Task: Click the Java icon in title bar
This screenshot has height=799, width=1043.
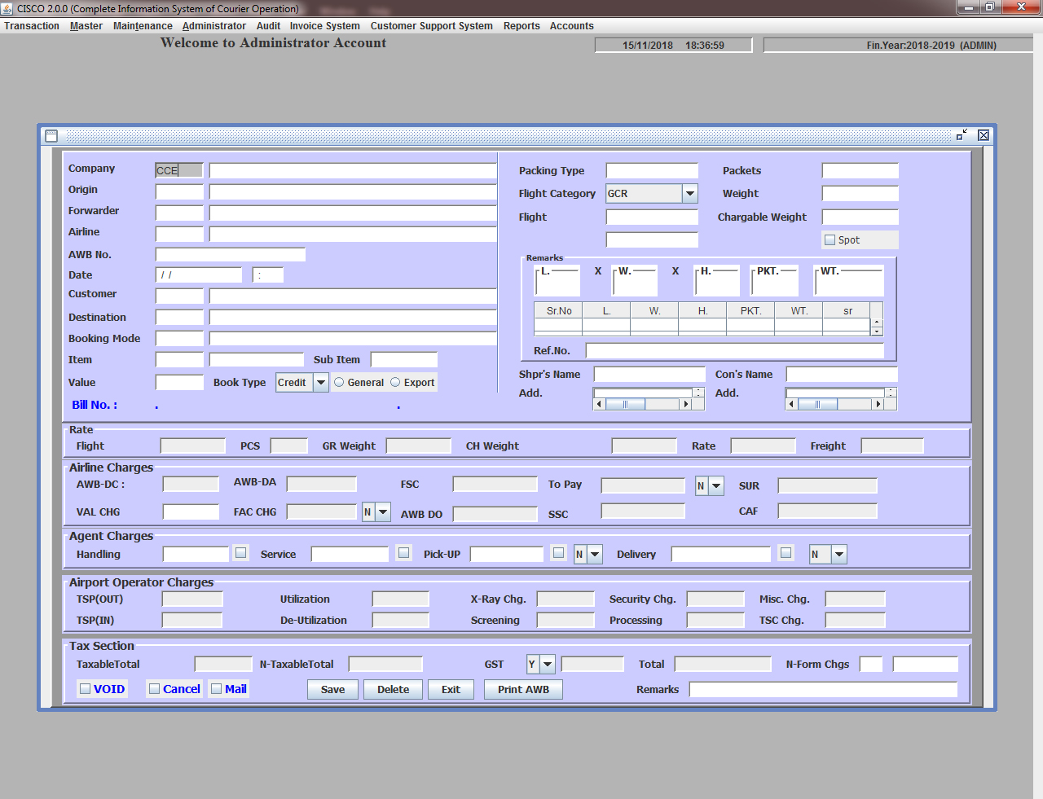Action: (7, 8)
